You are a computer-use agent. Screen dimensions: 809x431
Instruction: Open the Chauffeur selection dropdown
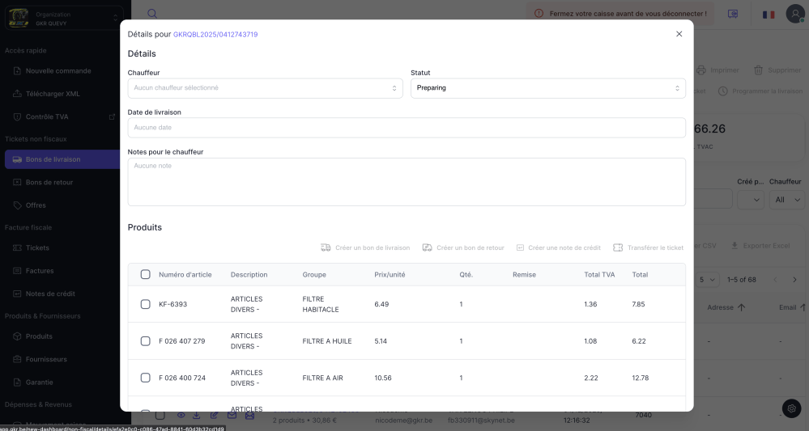click(265, 88)
